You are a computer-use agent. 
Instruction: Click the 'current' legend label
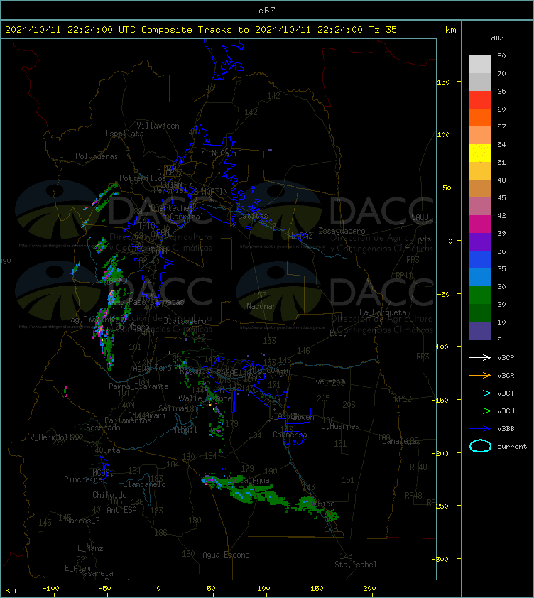point(512,447)
